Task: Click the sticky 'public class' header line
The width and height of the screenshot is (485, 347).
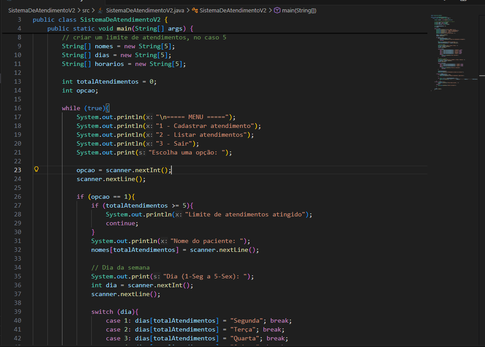Action: pyautogui.click(x=100, y=19)
